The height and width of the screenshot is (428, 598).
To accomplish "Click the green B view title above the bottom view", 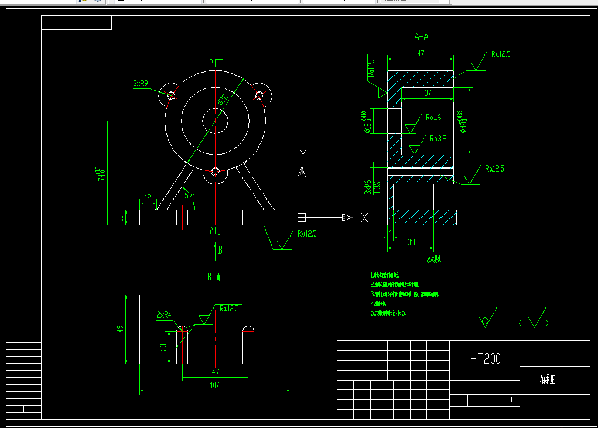I will (x=214, y=277).
